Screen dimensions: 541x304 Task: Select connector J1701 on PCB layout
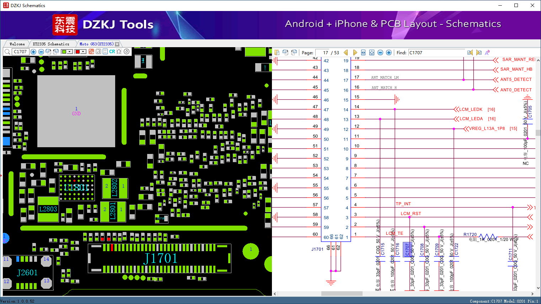160,258
